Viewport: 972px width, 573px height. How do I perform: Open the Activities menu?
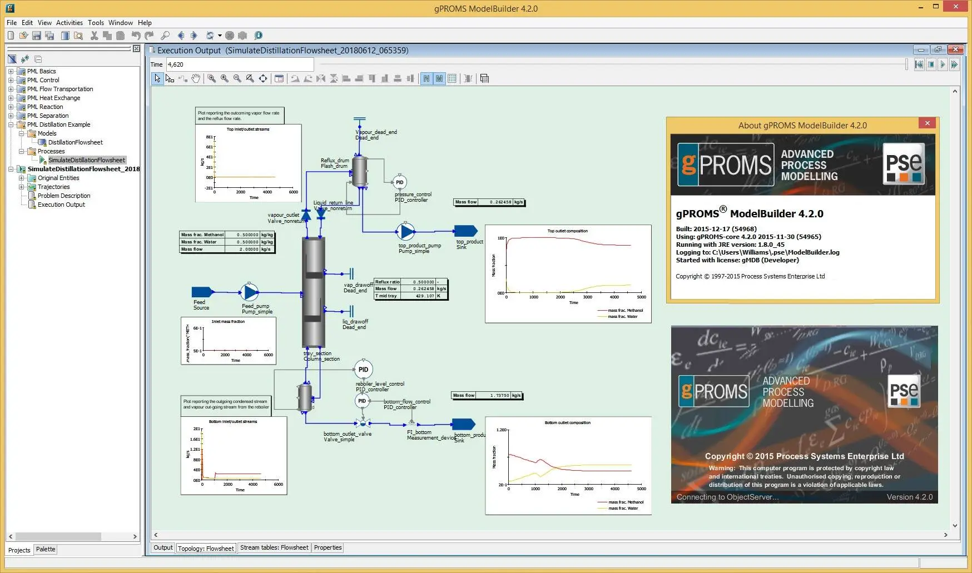[70, 23]
